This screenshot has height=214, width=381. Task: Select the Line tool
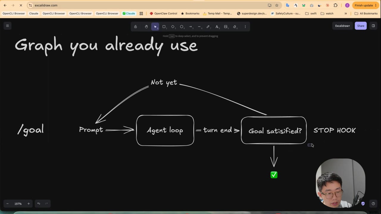coord(199,26)
